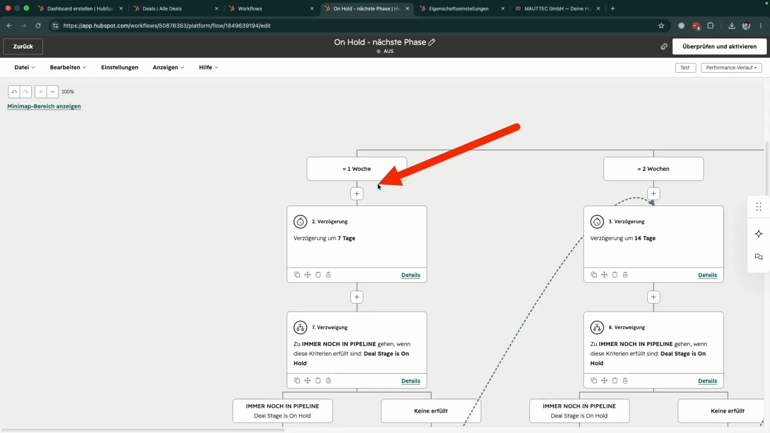Open the Datei menu

(25, 67)
